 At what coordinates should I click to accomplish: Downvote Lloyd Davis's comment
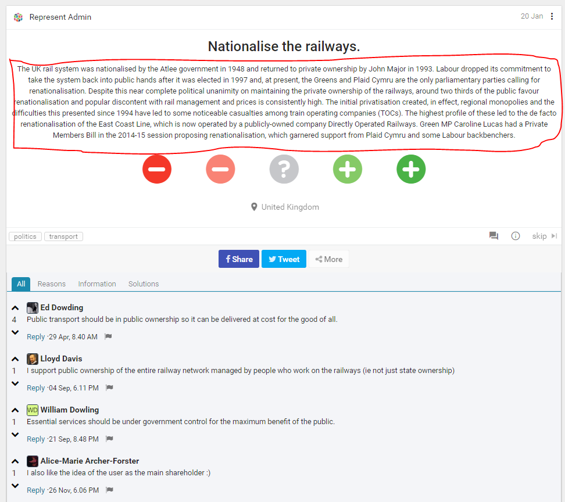tap(15, 383)
